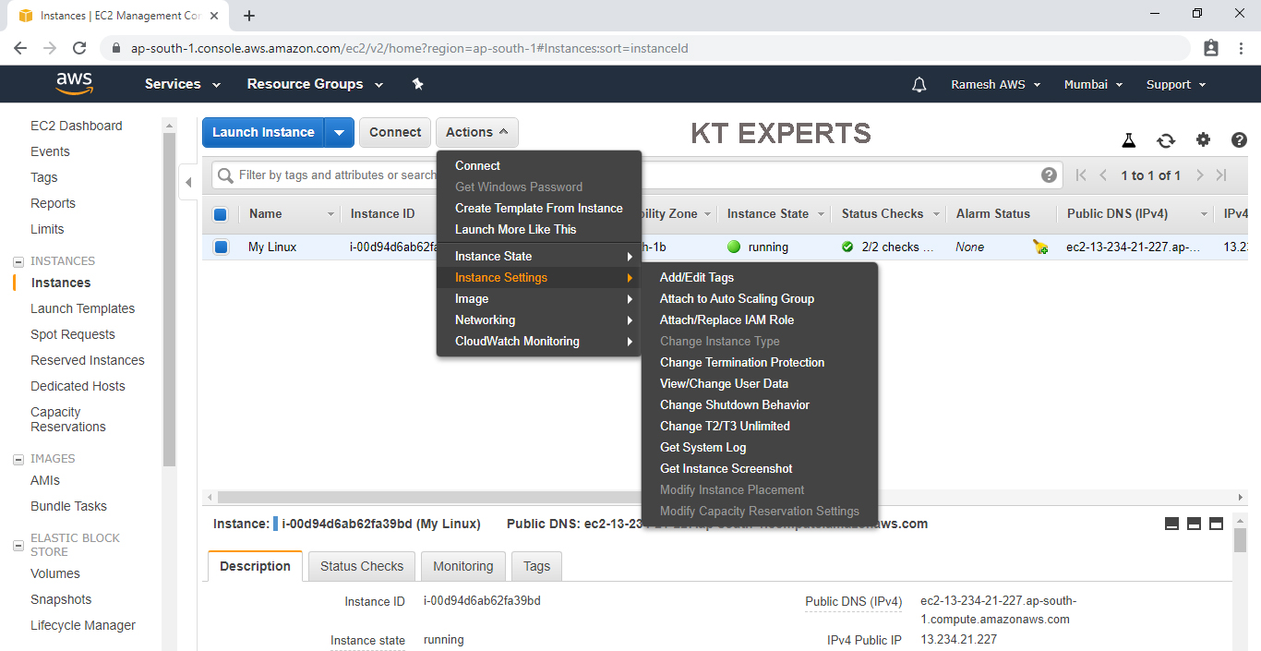Open new browser tab

pyautogui.click(x=249, y=16)
